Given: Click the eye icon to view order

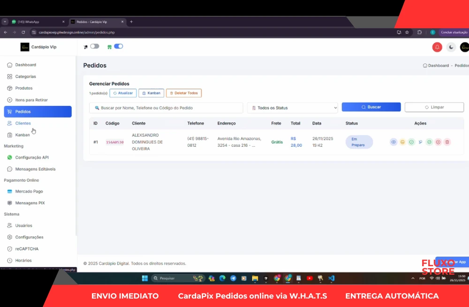Looking at the screenshot, I should click(x=393, y=142).
